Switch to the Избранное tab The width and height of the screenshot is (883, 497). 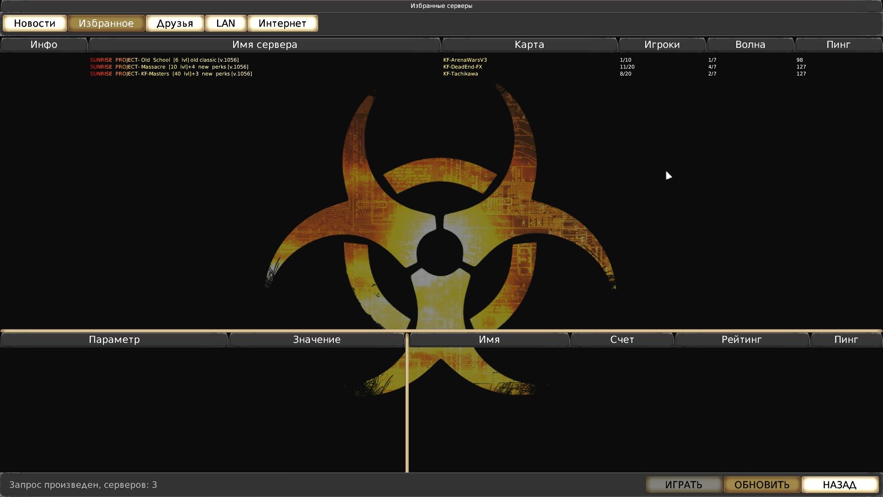(x=106, y=23)
